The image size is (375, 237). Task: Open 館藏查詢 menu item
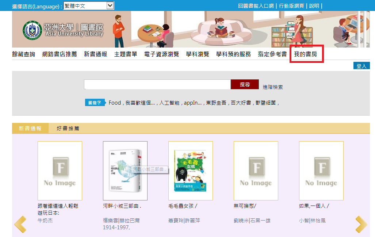(x=24, y=54)
